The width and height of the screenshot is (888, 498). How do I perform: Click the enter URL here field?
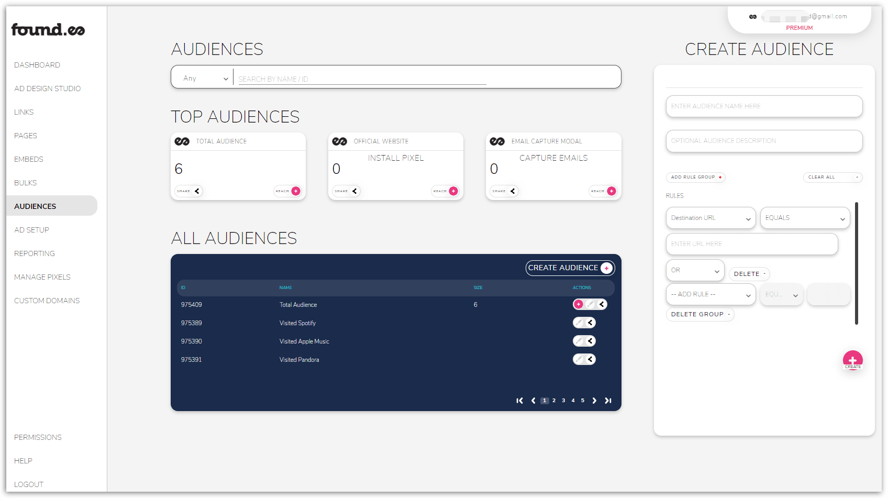click(x=752, y=244)
